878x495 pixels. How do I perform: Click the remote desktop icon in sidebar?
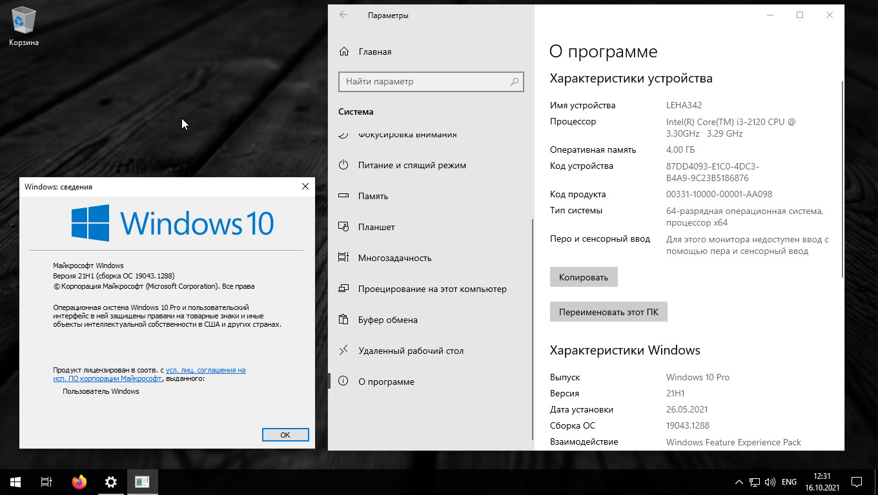343,351
